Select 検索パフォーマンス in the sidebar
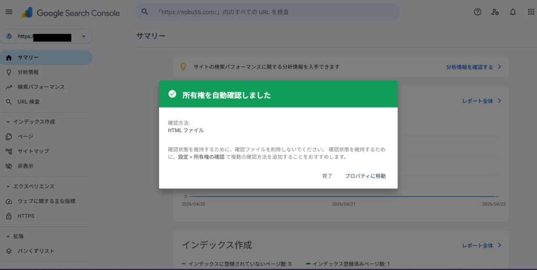Viewport: 537px width, 270px height. point(41,87)
